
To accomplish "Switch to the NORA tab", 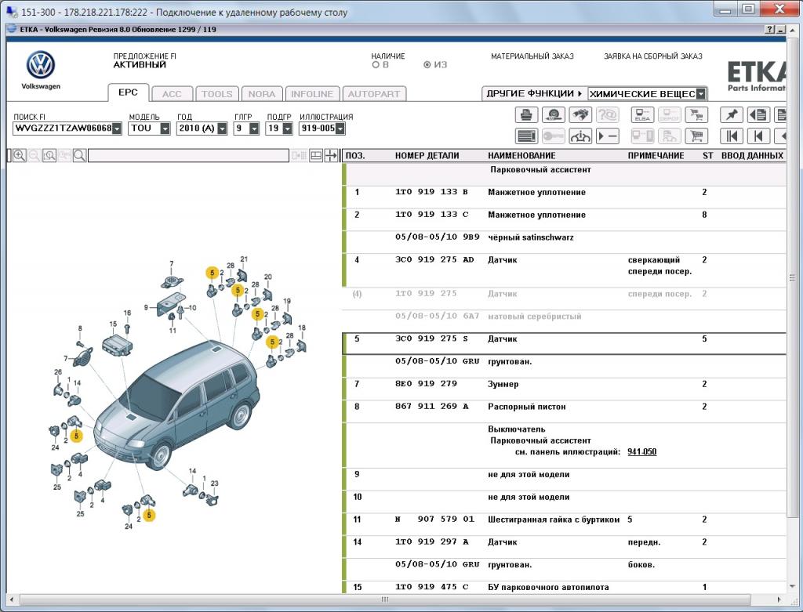I will tap(262, 94).
